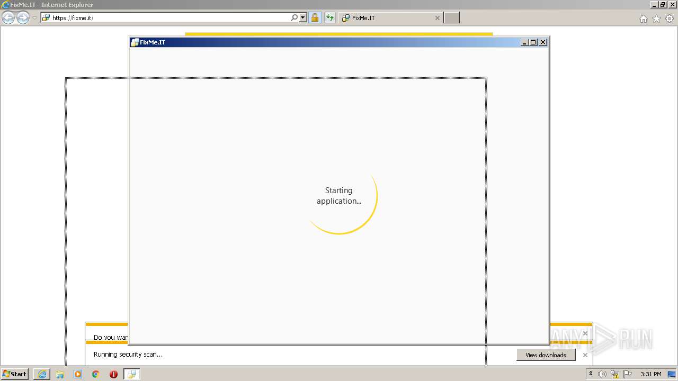Close the FixMe.IT application window
This screenshot has height=381, width=678.
pyautogui.click(x=543, y=42)
